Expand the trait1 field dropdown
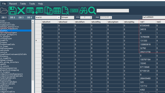Screen dimensions: 165x93 click(x=59, y=17)
